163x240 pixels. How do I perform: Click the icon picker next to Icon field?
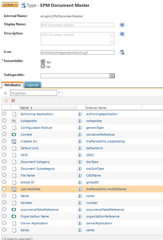coord(122,52)
